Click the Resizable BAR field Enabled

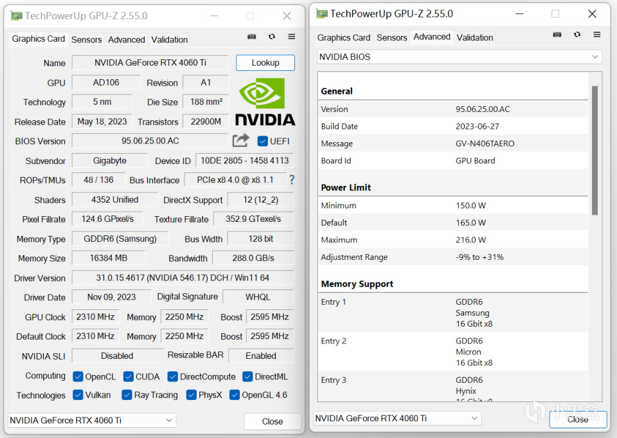tap(261, 356)
